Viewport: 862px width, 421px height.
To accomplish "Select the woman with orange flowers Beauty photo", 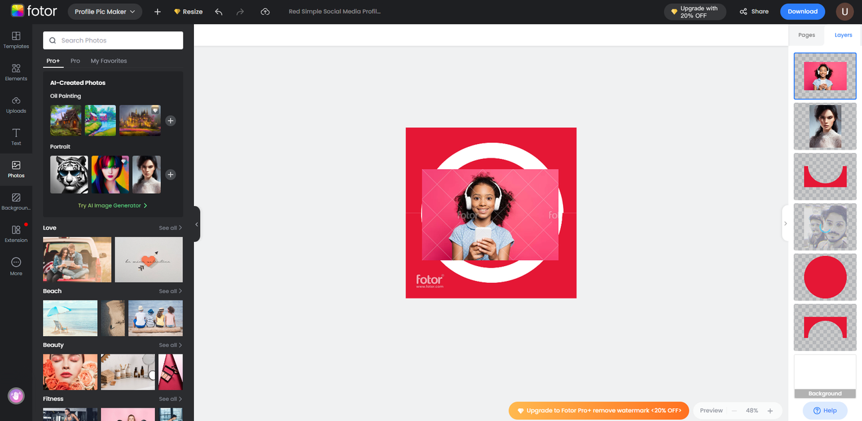I will [70, 372].
